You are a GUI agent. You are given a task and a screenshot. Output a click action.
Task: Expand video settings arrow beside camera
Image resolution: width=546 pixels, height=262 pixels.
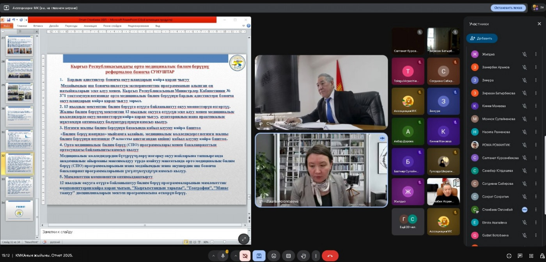235,256
